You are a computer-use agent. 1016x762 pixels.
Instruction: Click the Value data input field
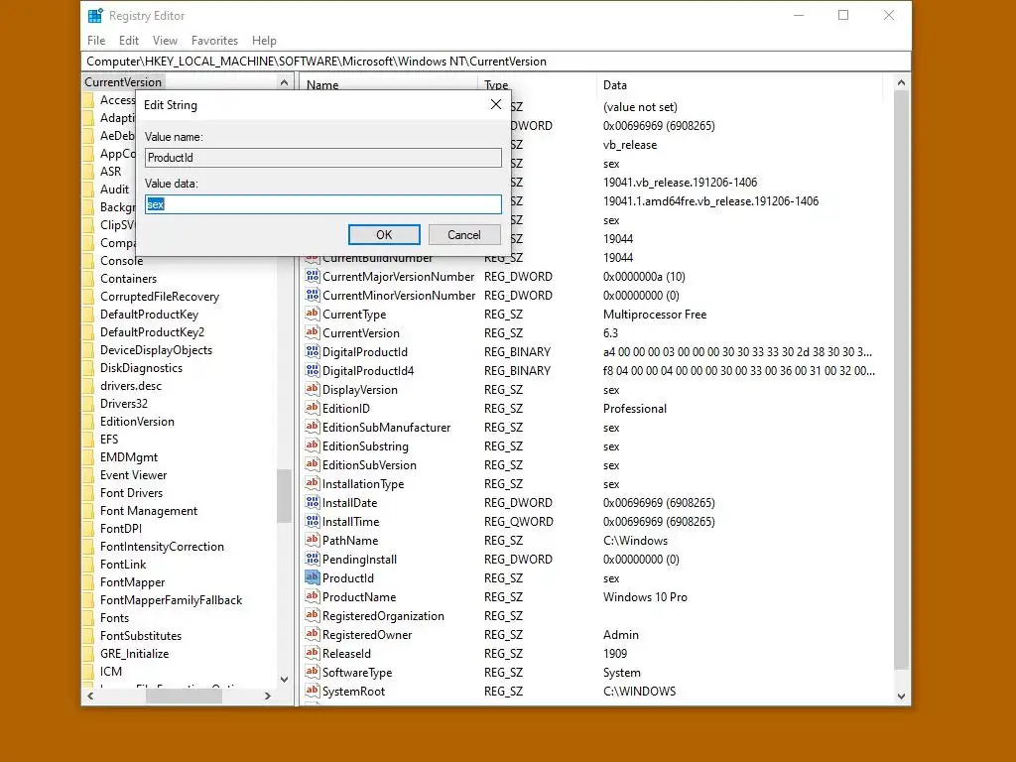(322, 204)
